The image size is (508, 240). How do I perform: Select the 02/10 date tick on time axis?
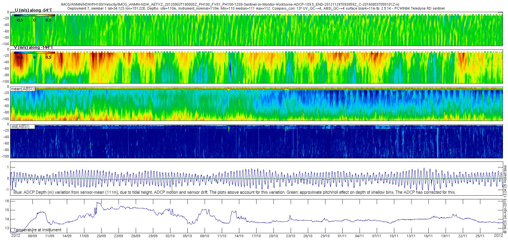(170, 236)
